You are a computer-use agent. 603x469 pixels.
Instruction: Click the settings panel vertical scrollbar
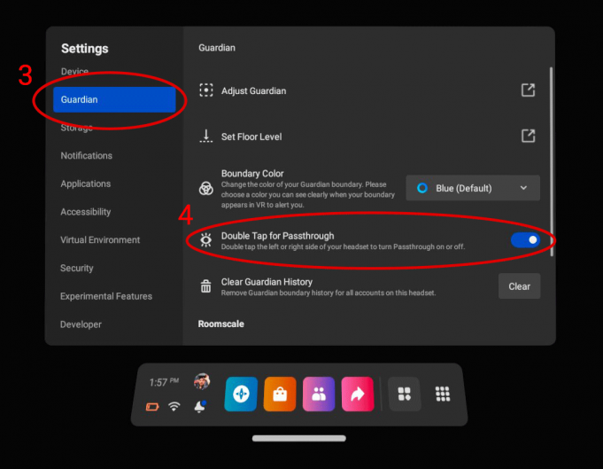(x=551, y=160)
